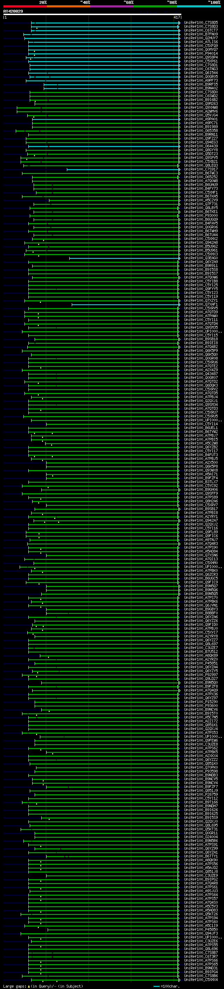Select the UniRef100_A9PF73 label

(201, 81)
